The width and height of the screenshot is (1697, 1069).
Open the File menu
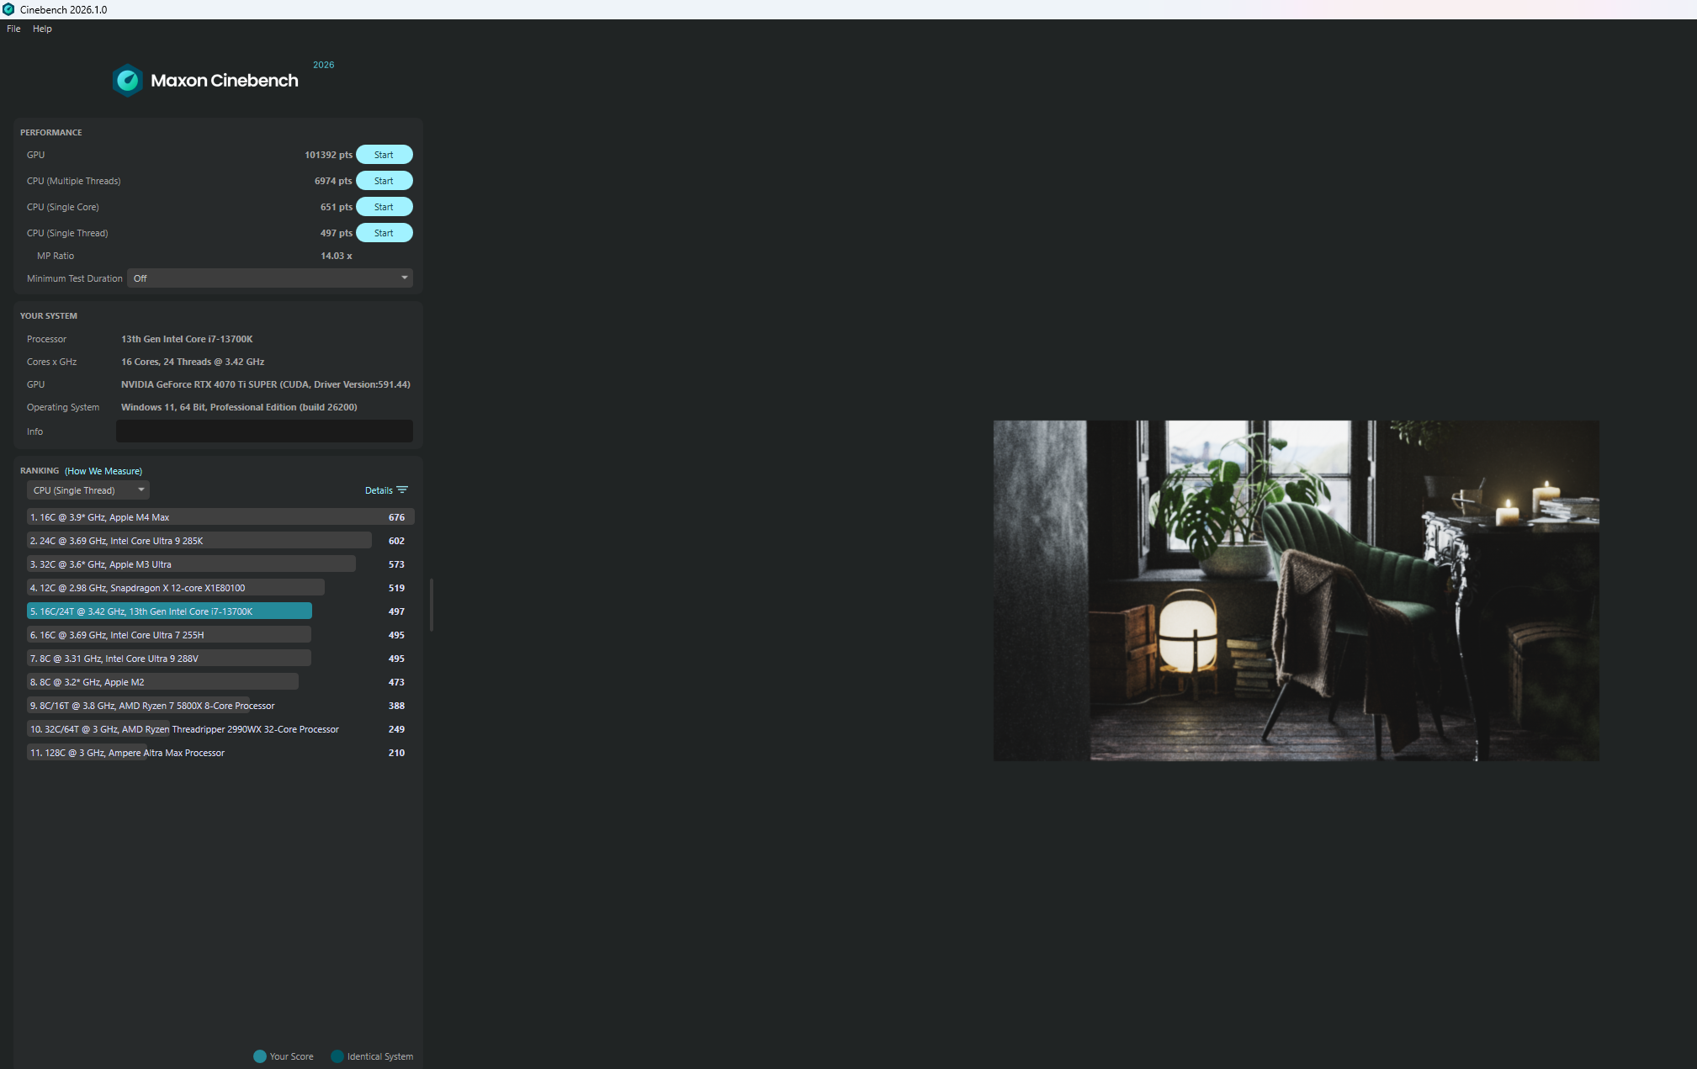coord(13,29)
